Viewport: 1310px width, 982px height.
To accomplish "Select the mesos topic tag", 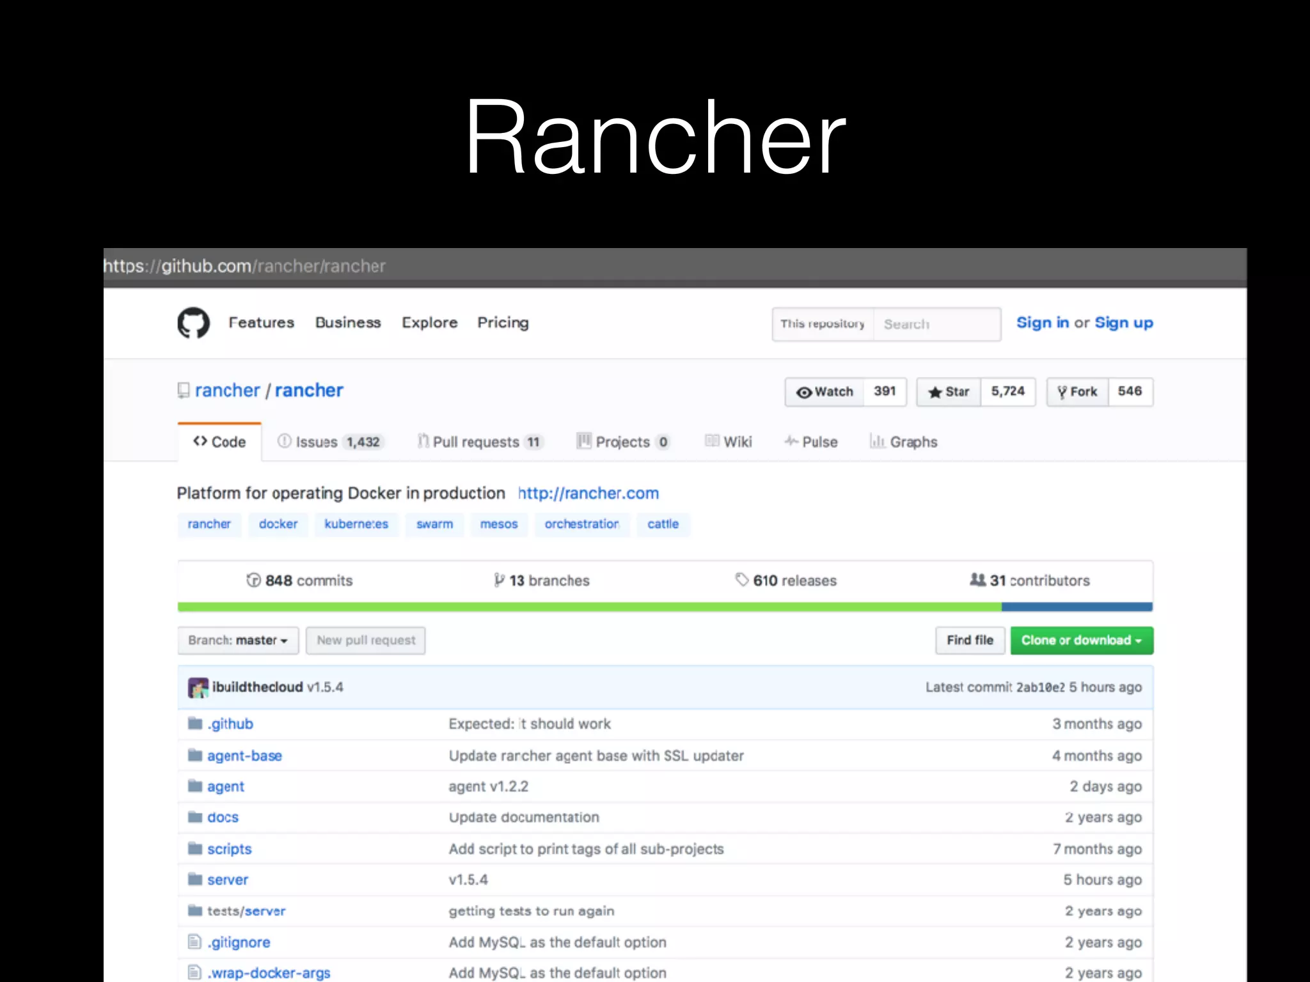I will [x=499, y=524].
